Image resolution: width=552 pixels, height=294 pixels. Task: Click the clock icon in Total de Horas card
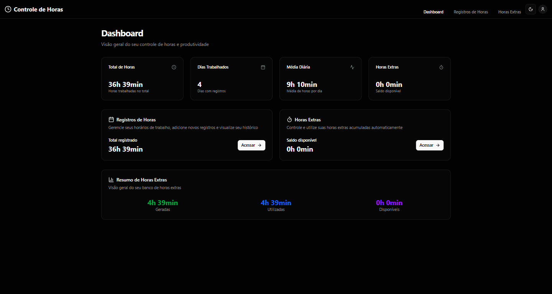click(174, 67)
